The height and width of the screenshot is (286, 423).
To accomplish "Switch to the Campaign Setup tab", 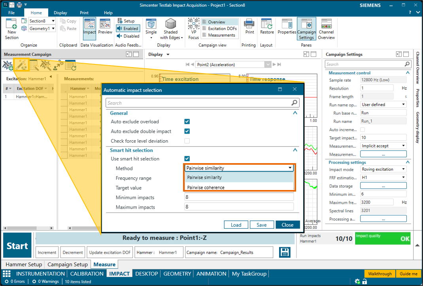I will click(68, 264).
